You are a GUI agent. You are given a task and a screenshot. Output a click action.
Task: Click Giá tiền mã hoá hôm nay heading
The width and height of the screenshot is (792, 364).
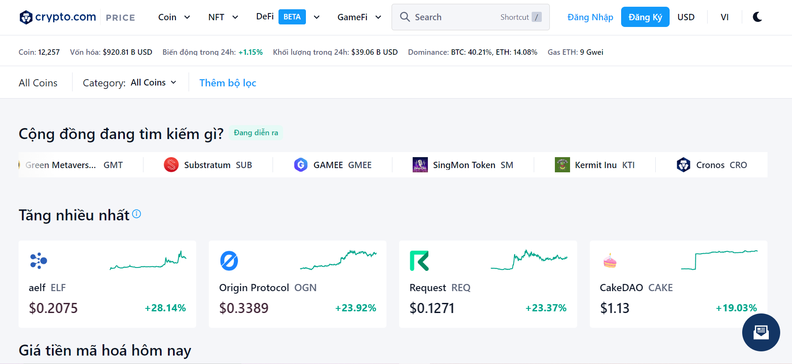tap(105, 351)
